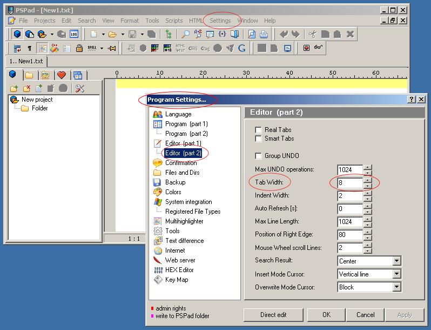Screen dimensions: 431x330
Task: Open the Projects menu
Action: pos(44,21)
